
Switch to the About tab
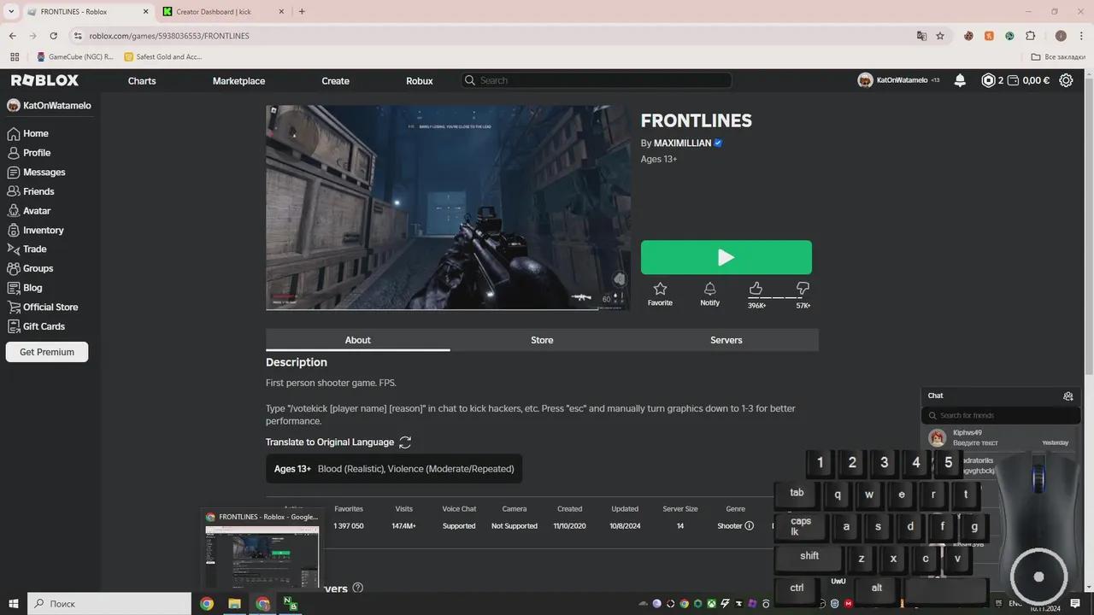point(357,340)
